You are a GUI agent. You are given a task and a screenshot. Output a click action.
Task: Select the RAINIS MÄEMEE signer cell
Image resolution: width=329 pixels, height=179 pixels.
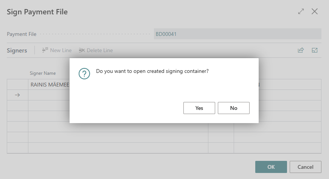tap(49, 85)
